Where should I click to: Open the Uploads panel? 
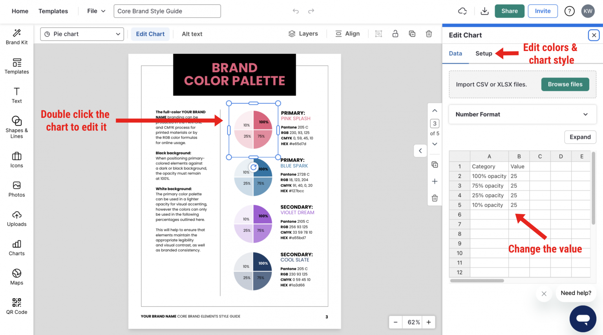pyautogui.click(x=16, y=219)
